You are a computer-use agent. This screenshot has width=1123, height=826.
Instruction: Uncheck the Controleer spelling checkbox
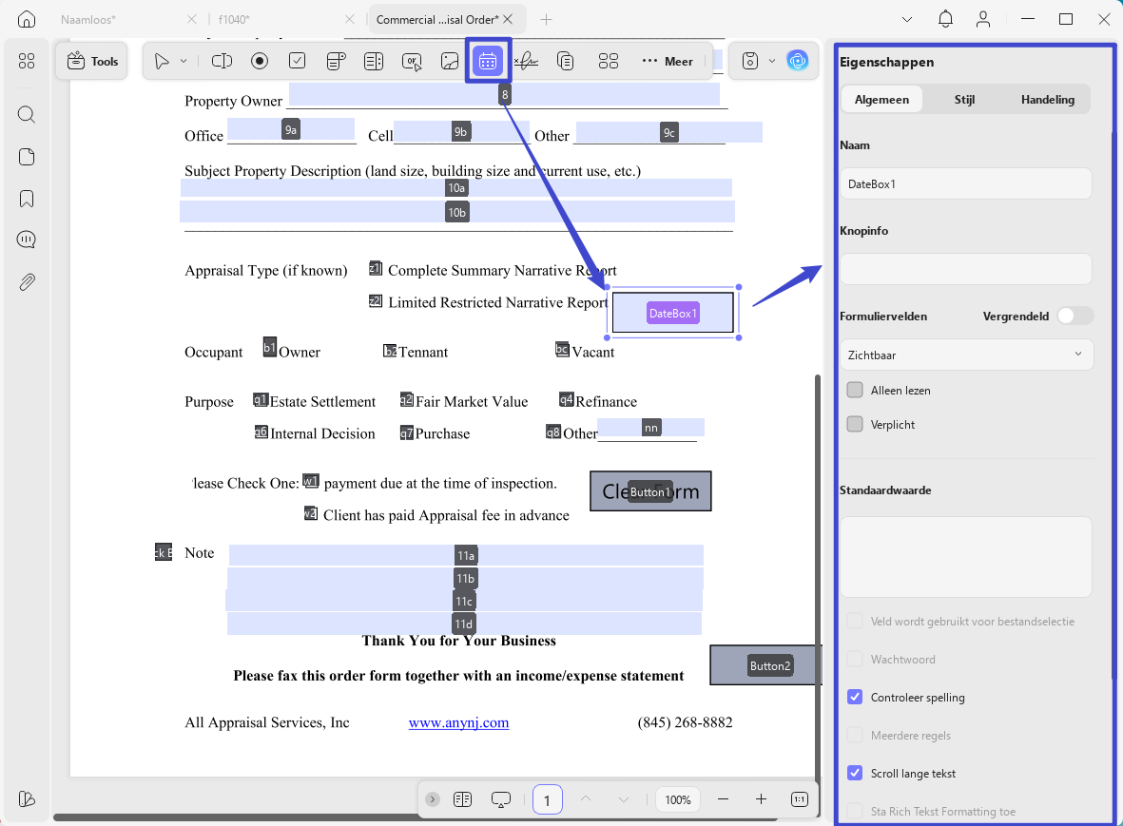click(x=855, y=697)
